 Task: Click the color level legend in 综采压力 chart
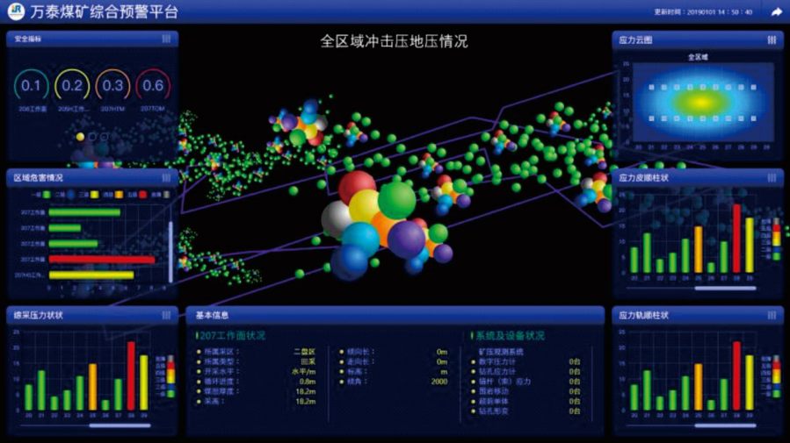[165, 376]
